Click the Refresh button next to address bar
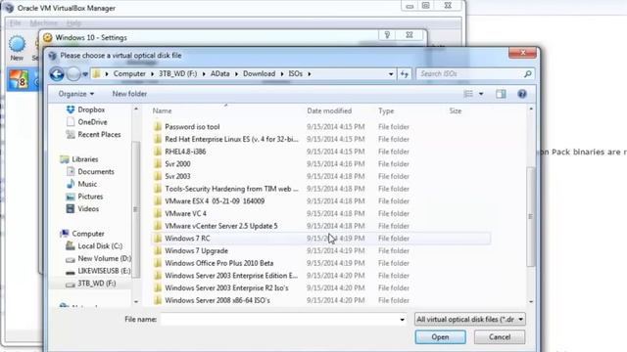This screenshot has height=352, width=627. point(405,74)
